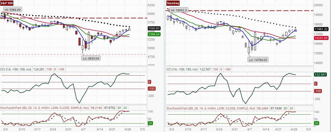The width and height of the screenshot is (331, 132).
Task: Open the S&P 500 CCI (14, -100, 100, no) study label
Action: (16, 69)
